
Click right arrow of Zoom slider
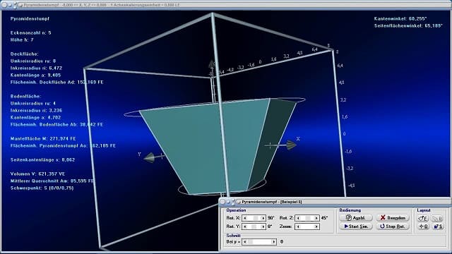point(316,226)
